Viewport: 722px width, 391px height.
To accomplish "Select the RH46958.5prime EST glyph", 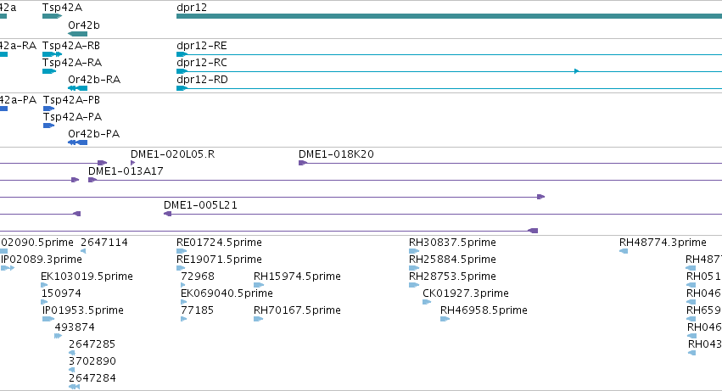I will [x=445, y=319].
